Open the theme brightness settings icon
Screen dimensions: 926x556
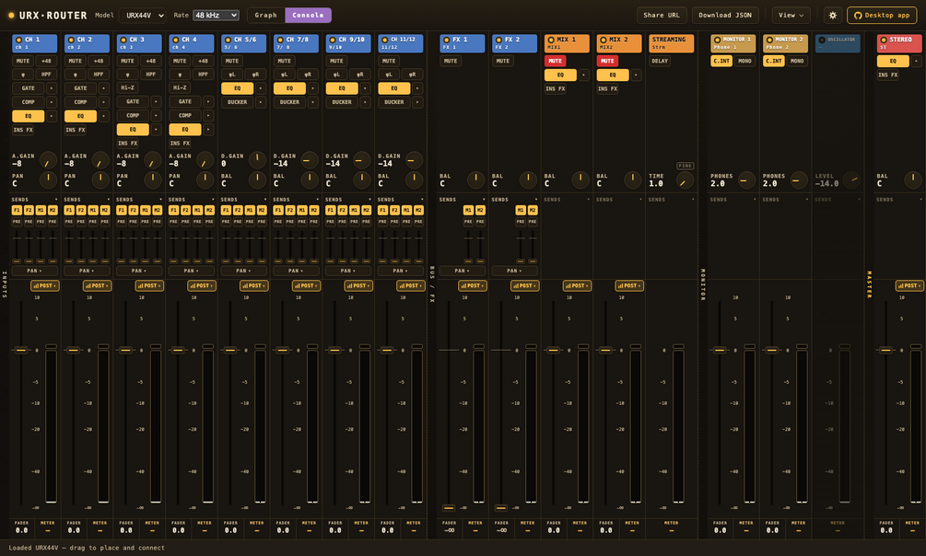pyautogui.click(x=833, y=16)
